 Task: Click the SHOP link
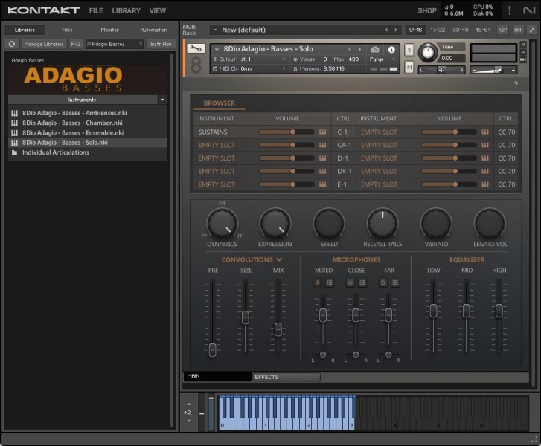coord(427,11)
